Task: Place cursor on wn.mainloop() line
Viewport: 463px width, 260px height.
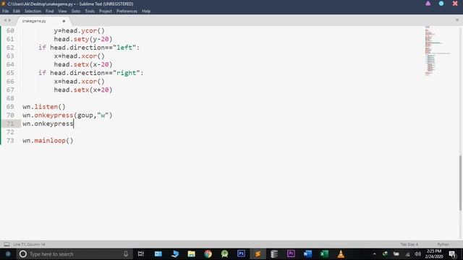Action: point(48,141)
